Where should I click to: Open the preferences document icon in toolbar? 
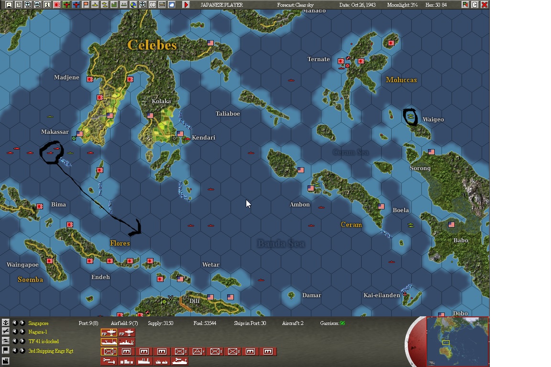pos(19,5)
